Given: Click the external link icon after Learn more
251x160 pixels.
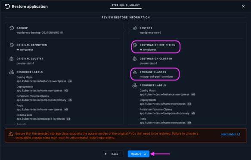Looking at the screenshot, I should click(239, 134).
